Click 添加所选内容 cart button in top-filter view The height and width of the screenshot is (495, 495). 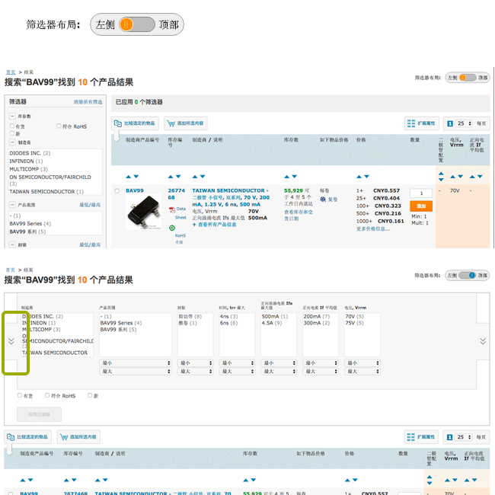point(78,437)
